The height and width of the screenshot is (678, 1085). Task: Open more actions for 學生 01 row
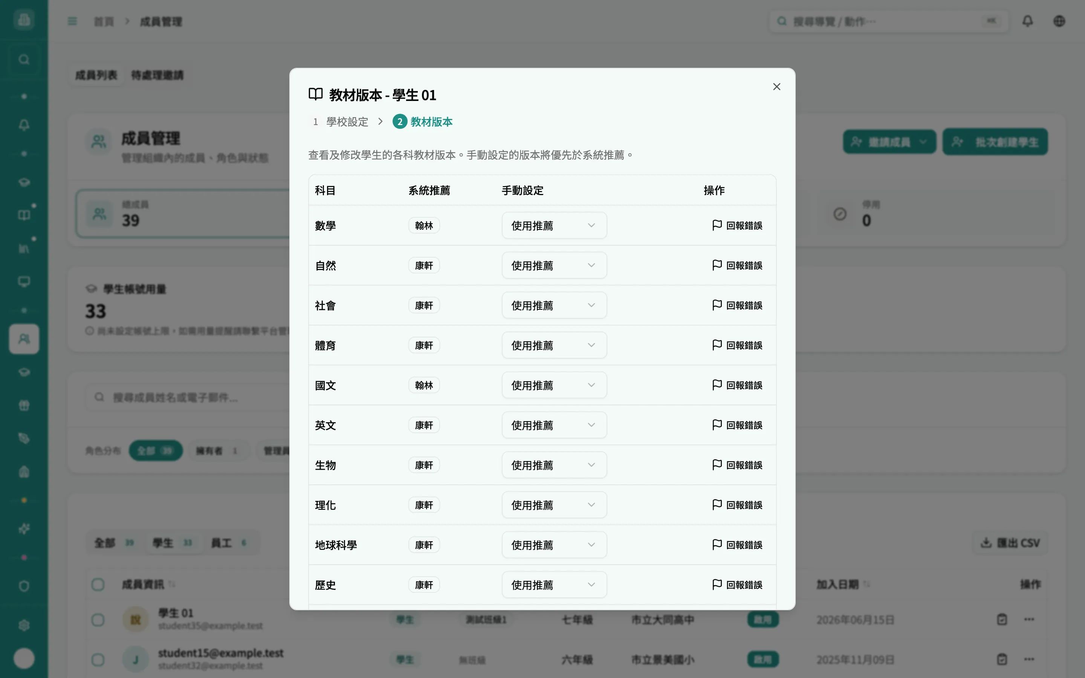[1029, 620]
